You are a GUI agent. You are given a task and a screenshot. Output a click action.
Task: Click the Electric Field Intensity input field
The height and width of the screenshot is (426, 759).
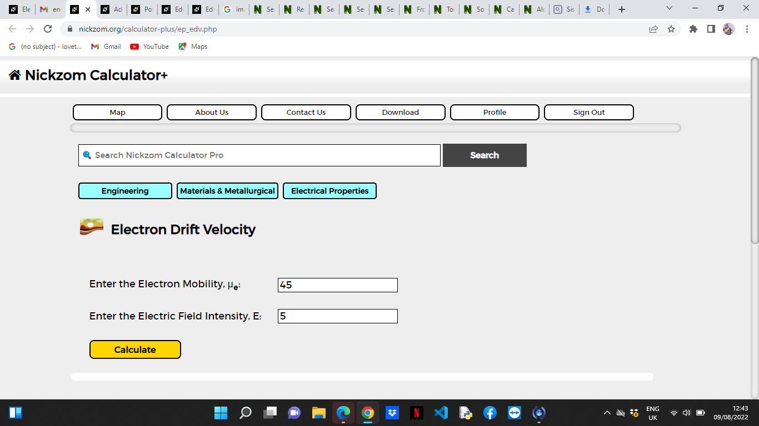[x=338, y=316]
